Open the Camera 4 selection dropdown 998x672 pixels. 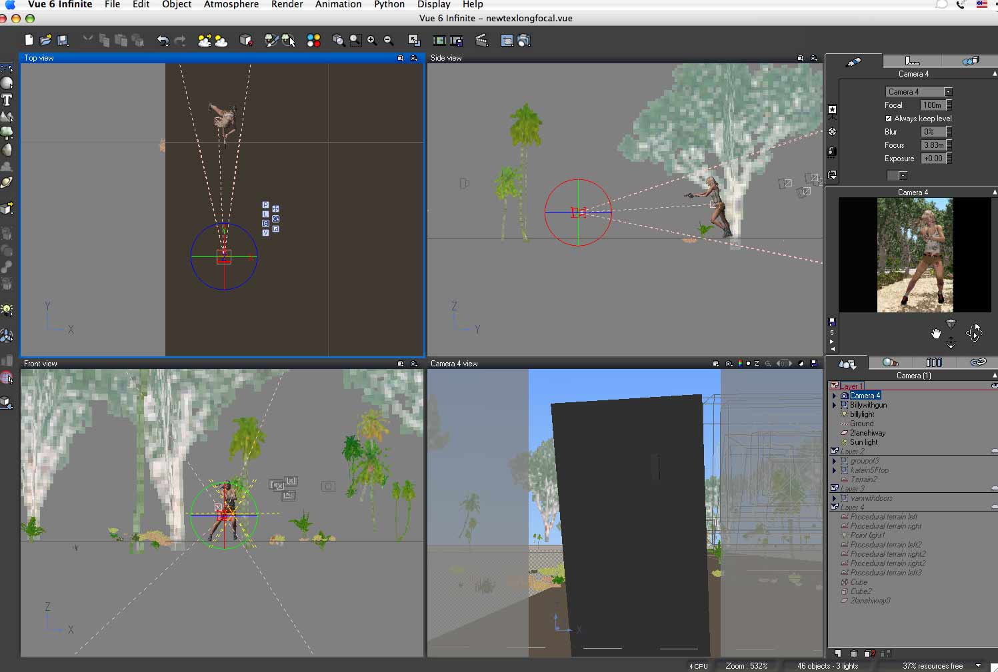(x=948, y=92)
